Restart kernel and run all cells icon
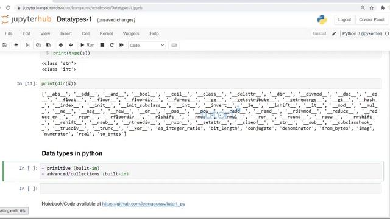The height and width of the screenshot is (219, 390). 121,45
